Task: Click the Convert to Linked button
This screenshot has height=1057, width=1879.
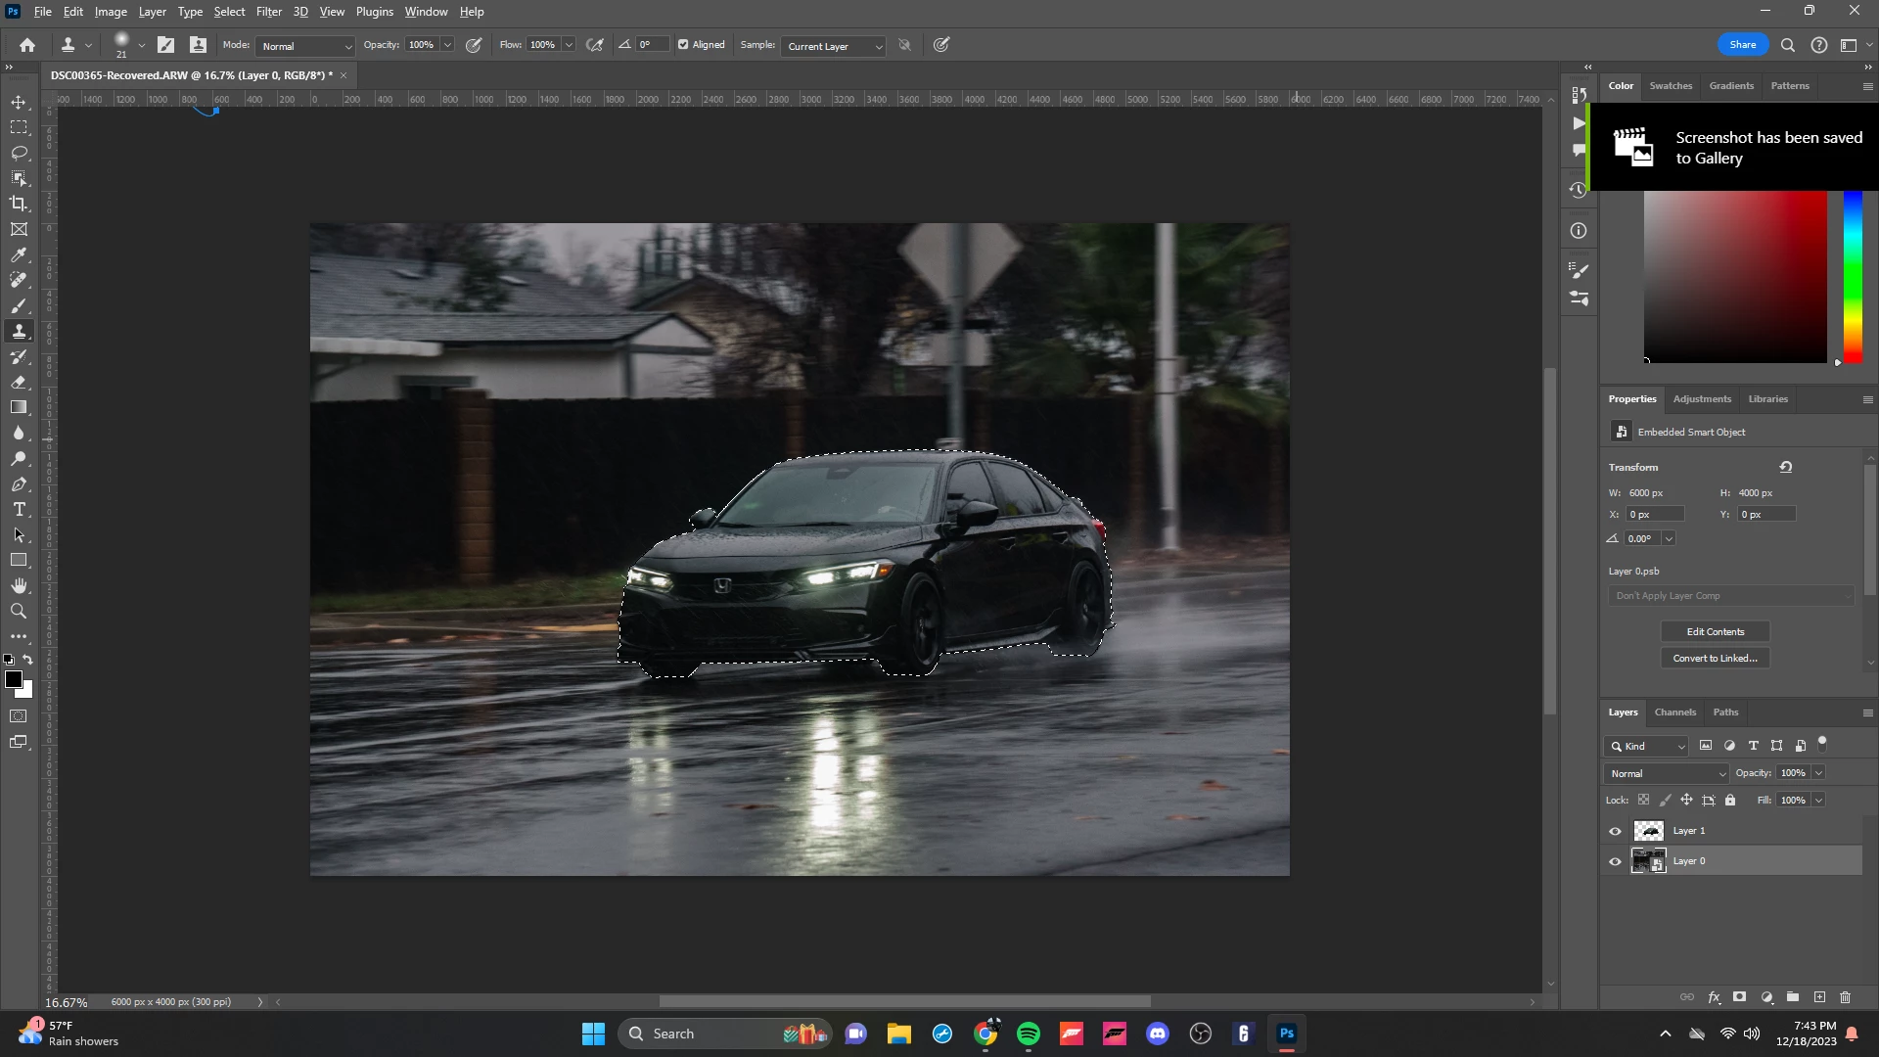Action: point(1715,659)
